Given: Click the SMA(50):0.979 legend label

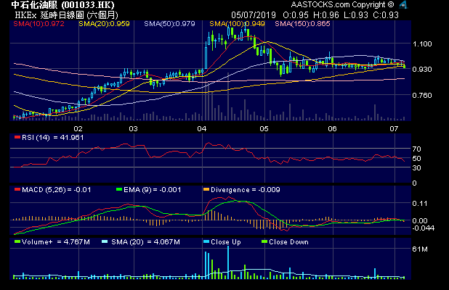Looking at the screenshot, I should pyautogui.click(x=169, y=24).
